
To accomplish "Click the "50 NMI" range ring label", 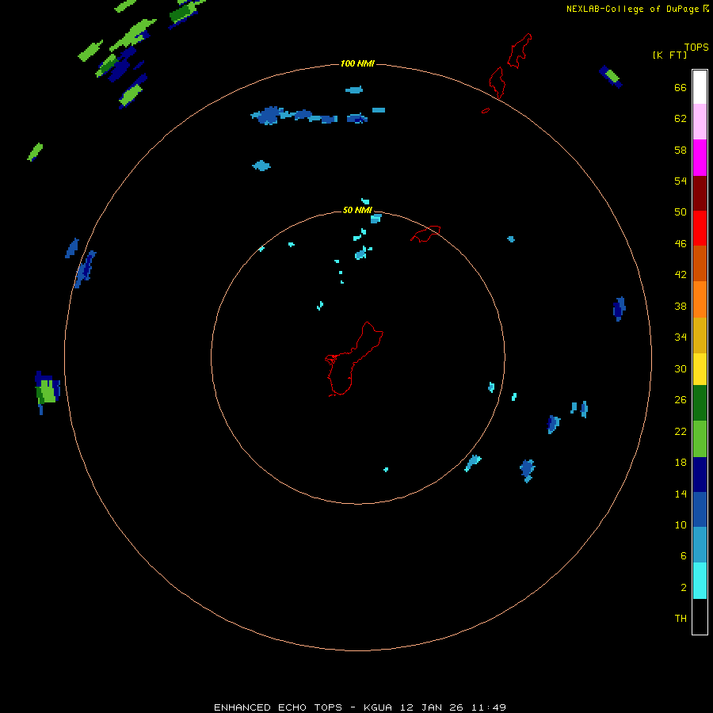I will [x=357, y=210].
